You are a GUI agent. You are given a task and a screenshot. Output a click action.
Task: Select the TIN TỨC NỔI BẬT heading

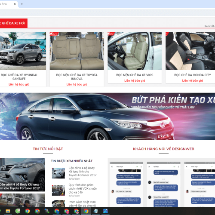[48, 149]
